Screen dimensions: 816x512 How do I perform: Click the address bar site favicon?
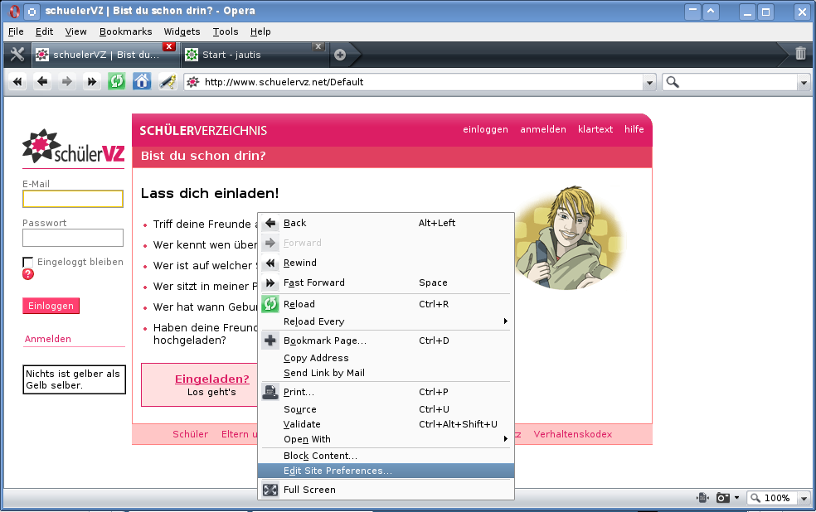pos(193,82)
